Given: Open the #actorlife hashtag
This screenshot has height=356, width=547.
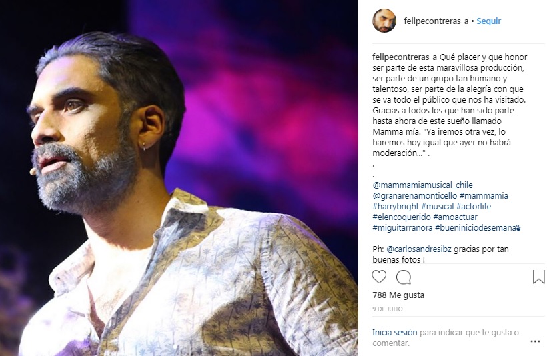Looking at the screenshot, I should coord(474,207).
